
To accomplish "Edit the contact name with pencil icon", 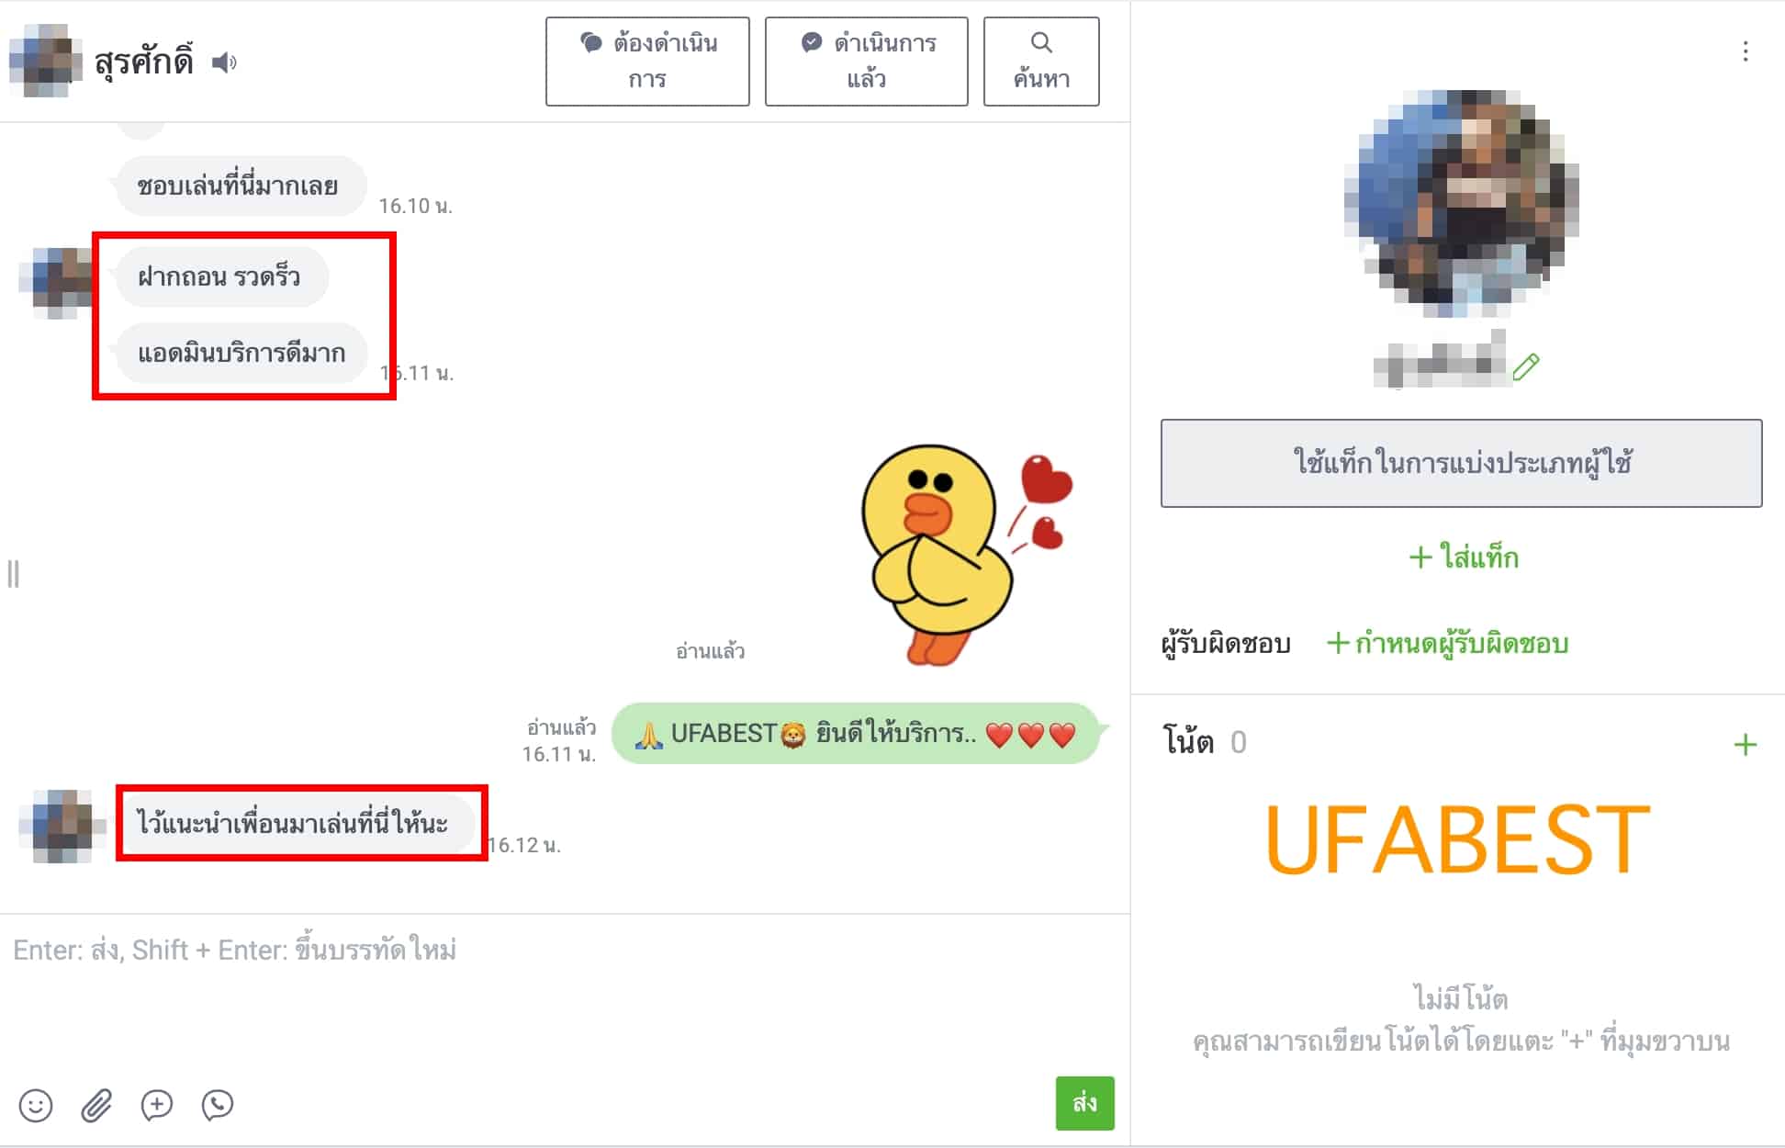I will [1526, 366].
